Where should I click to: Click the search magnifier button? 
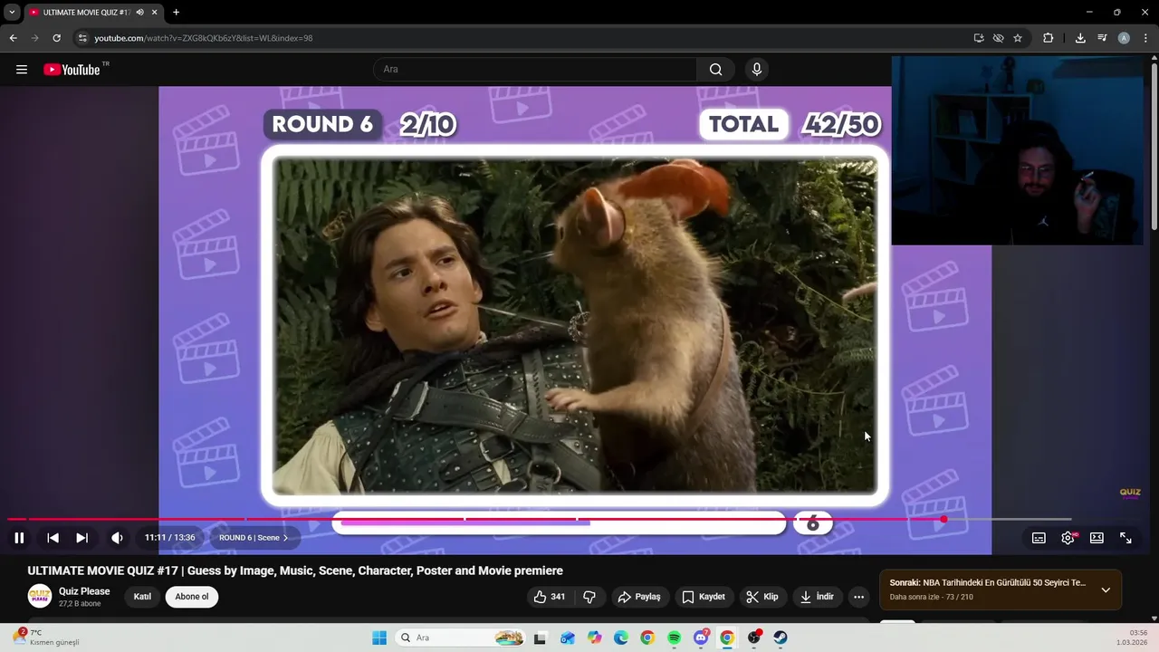715,70
